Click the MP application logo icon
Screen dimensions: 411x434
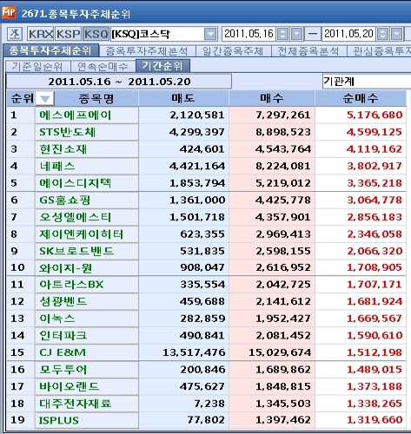point(9,12)
